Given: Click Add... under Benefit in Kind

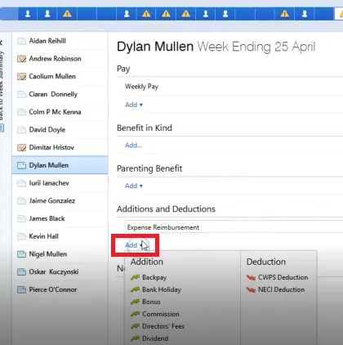Looking at the screenshot, I should point(133,146).
